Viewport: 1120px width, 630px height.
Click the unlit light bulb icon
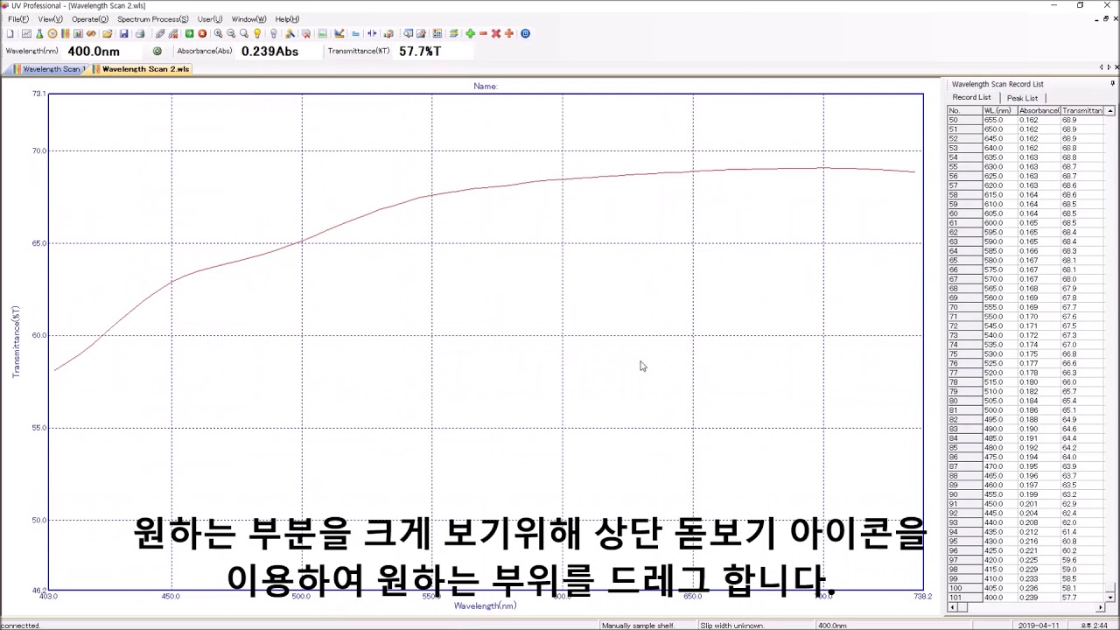(x=274, y=33)
